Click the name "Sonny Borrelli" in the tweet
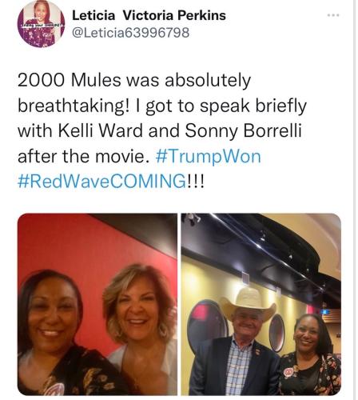This screenshot has height=400, width=358. click(243, 130)
